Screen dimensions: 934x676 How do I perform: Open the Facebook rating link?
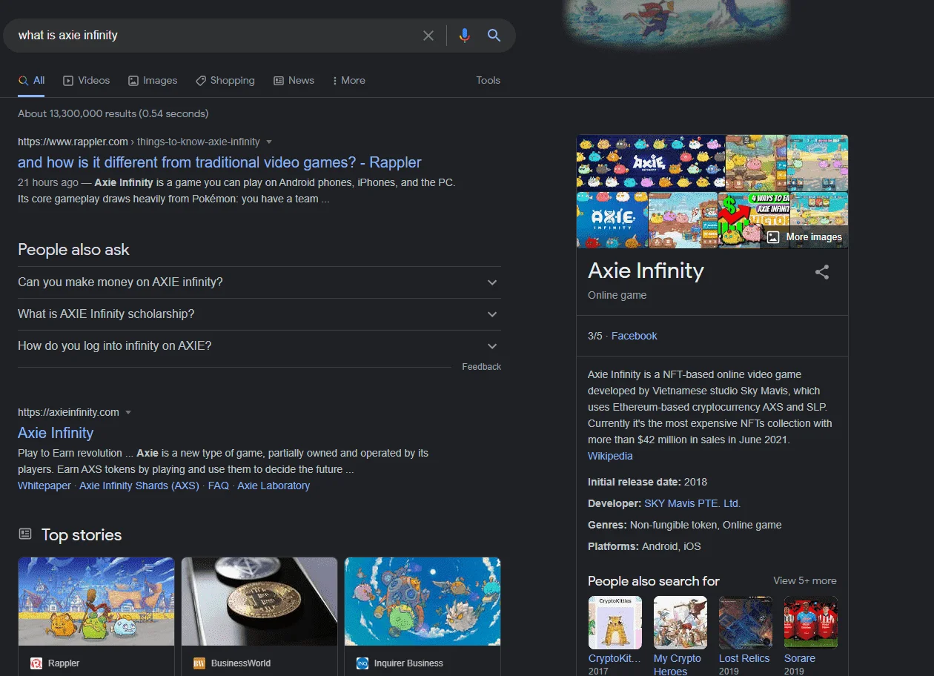pos(635,336)
